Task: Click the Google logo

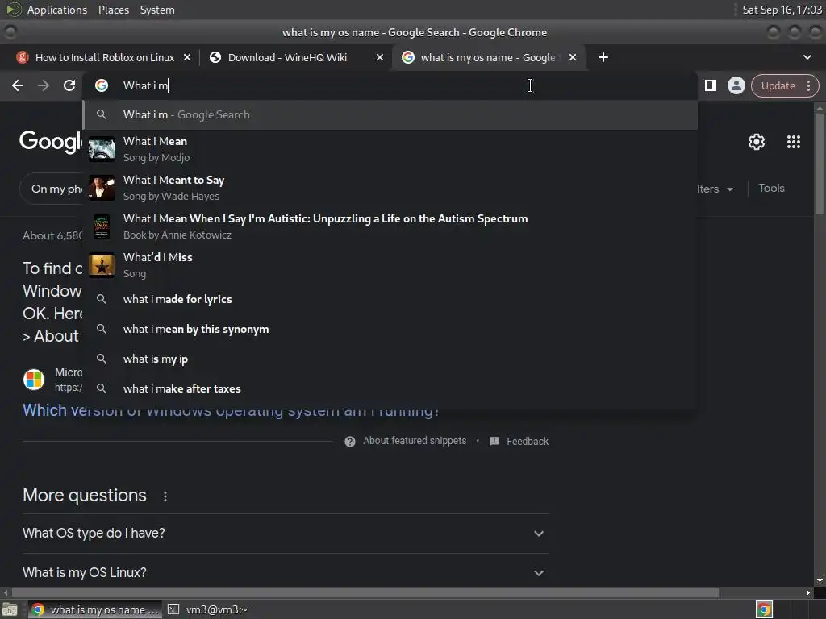Action: (51, 142)
